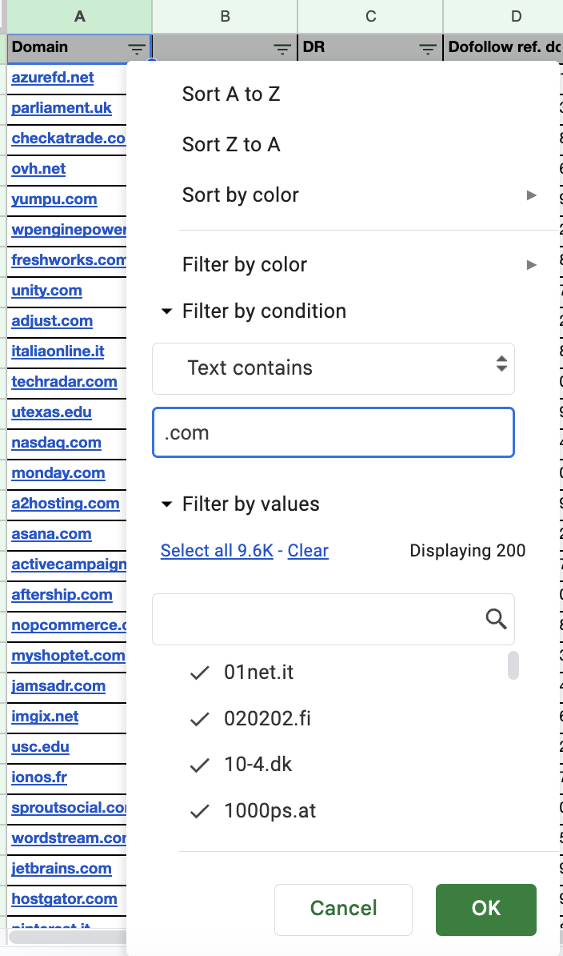Image resolution: width=563 pixels, height=956 pixels.
Task: Select column A header
Action: pos(79,17)
